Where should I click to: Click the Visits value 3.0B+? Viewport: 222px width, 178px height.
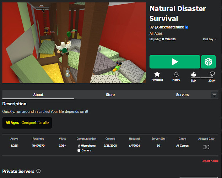click(x=62, y=146)
